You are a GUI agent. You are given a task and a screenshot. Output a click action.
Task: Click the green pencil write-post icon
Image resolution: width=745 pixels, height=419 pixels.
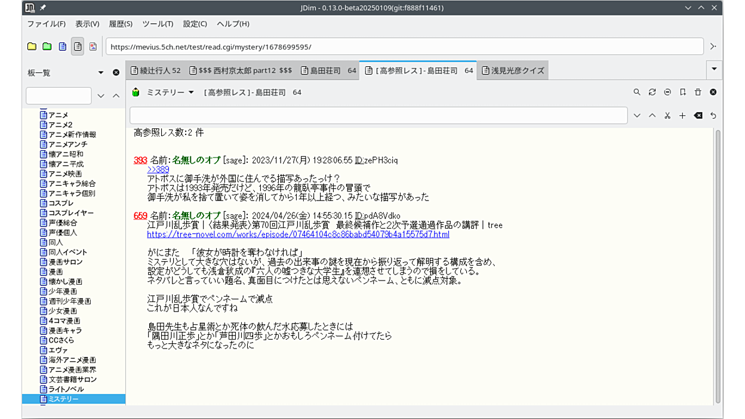136,93
